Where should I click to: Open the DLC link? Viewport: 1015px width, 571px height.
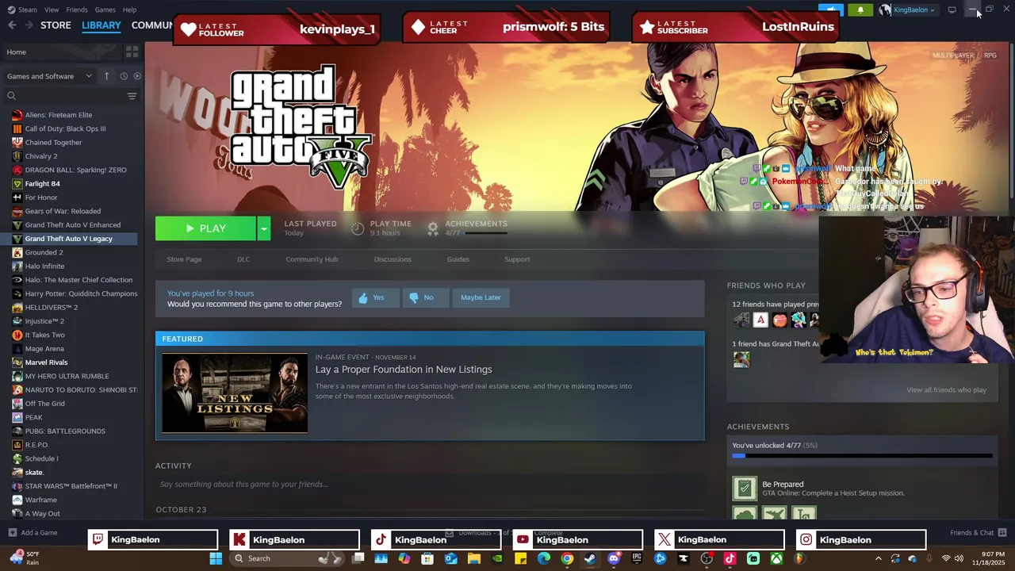tap(243, 259)
